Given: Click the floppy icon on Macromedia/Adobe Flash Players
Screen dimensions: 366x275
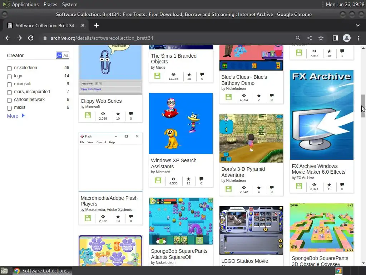Looking at the screenshot, I should coord(88,218).
